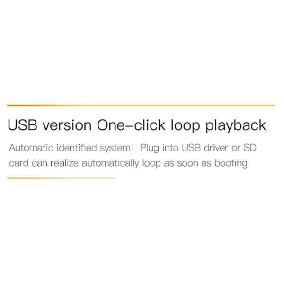The image size is (284, 284).
Task: Click "booting" ending the description
Action: 231,164
